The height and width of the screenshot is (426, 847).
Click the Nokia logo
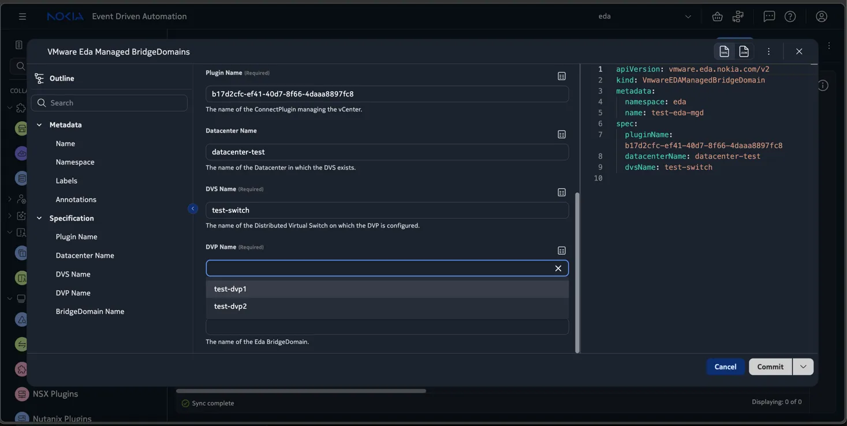(65, 16)
